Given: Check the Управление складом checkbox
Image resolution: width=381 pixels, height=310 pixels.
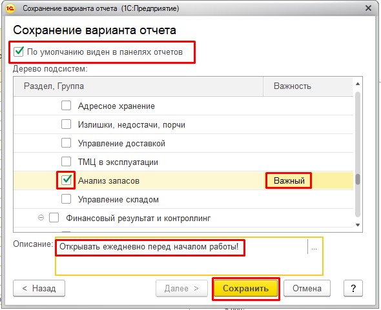Looking at the screenshot, I should 66,199.
